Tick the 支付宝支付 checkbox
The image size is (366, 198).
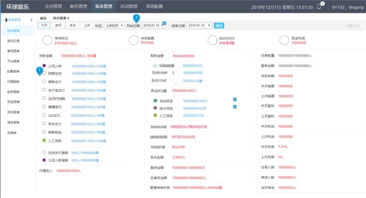click(44, 90)
